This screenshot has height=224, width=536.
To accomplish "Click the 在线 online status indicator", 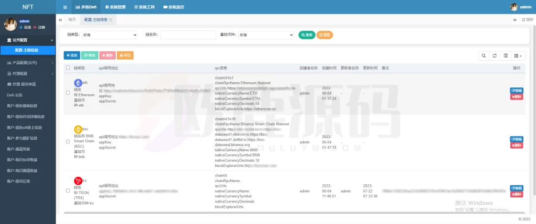I will tap(26, 27).
